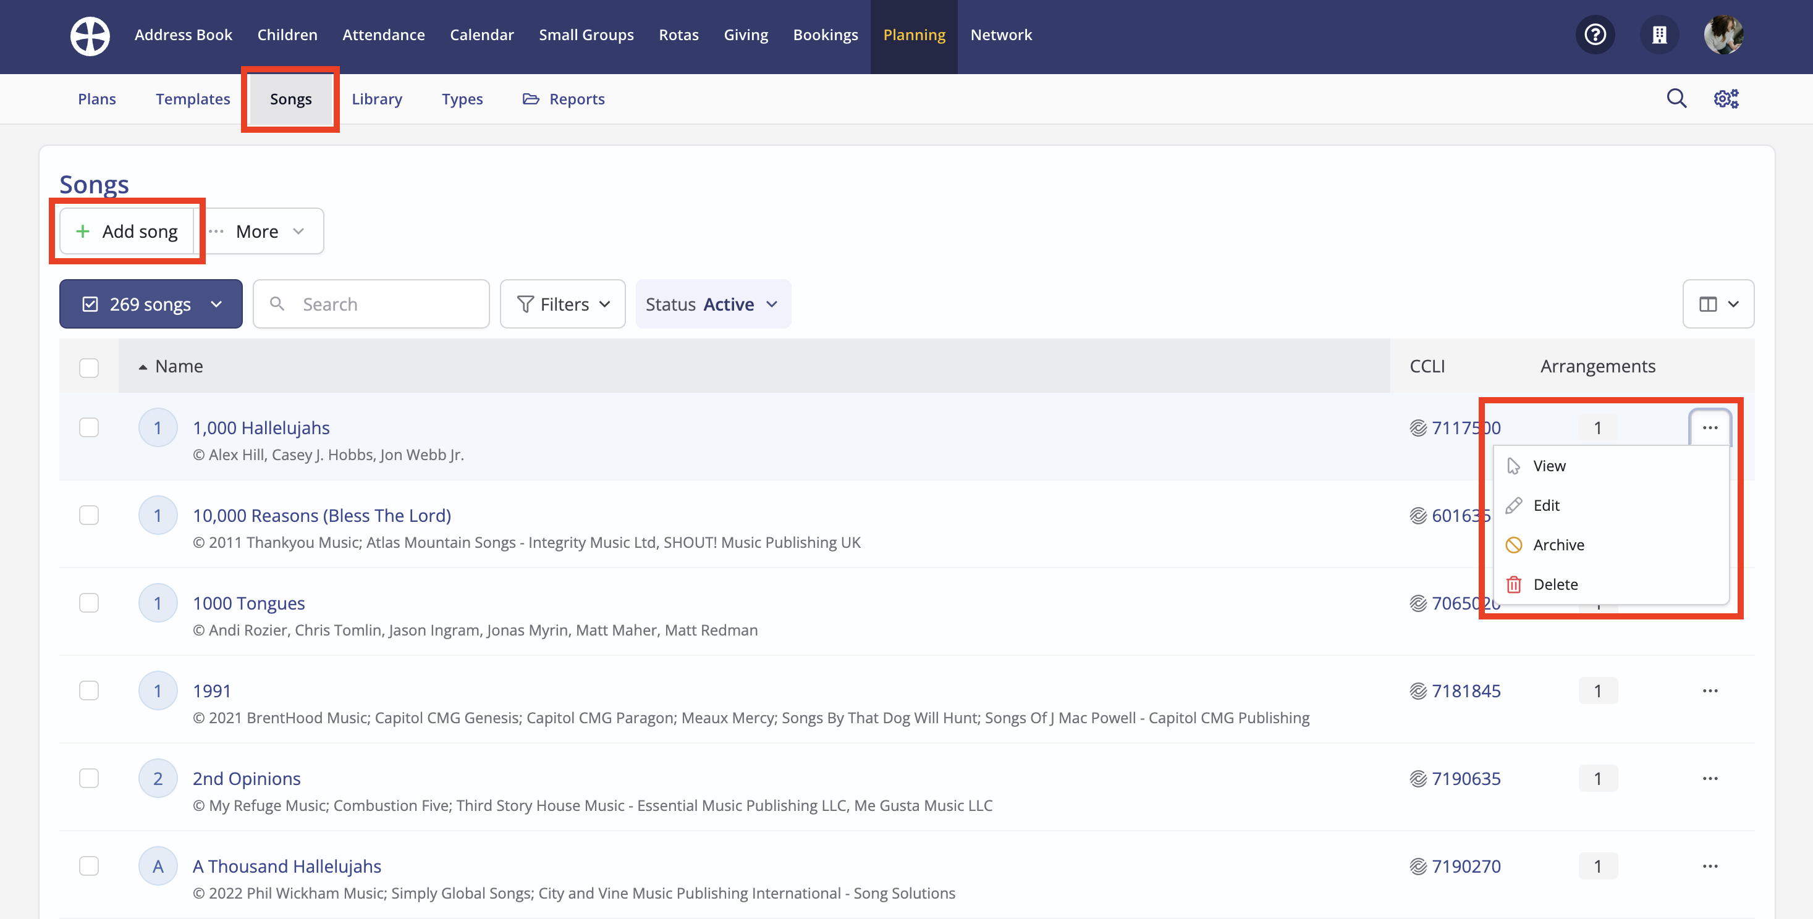This screenshot has width=1813, height=919.
Task: Click arrangements count for 1991
Action: coord(1597,691)
